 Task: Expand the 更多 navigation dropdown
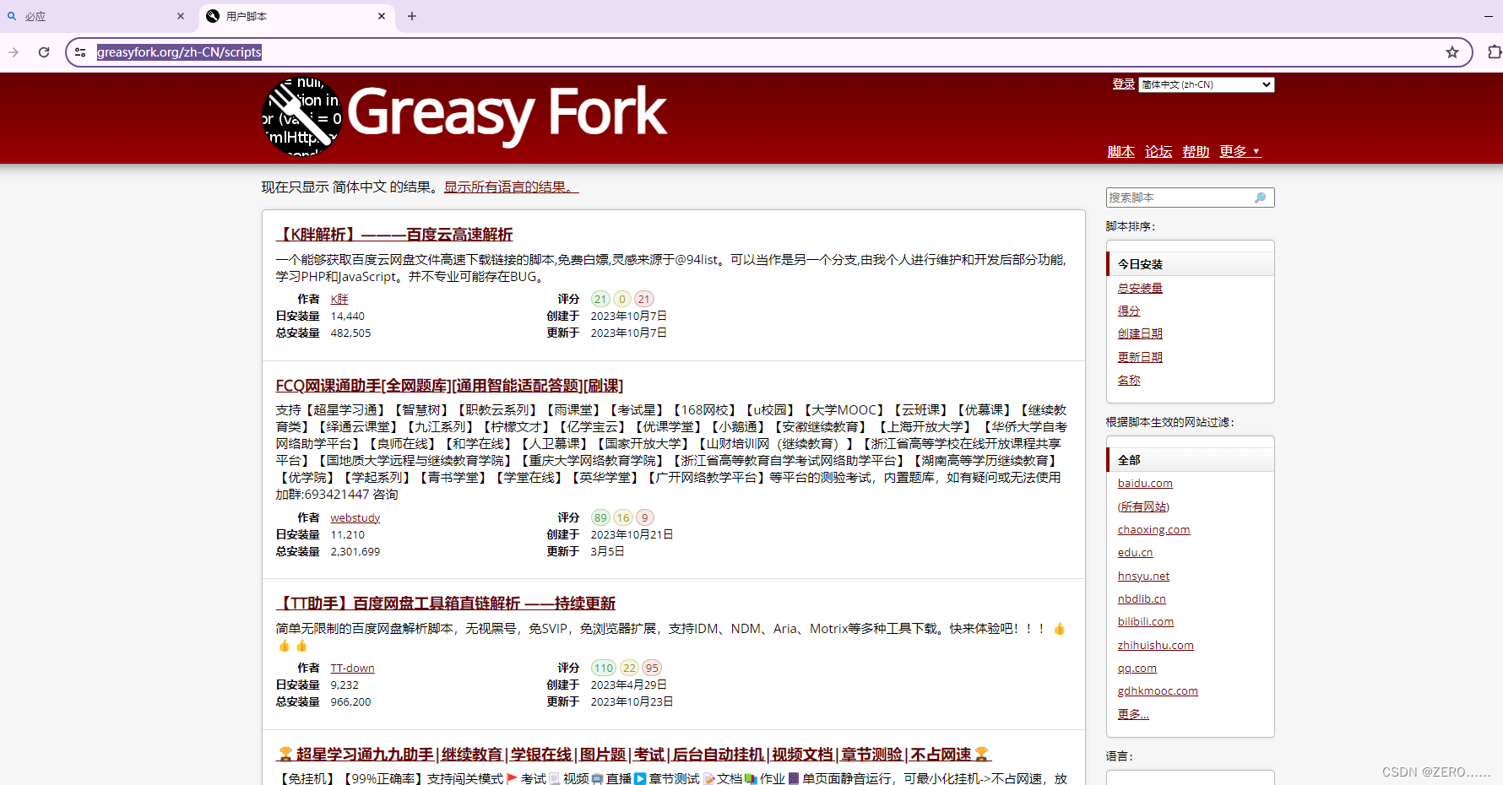point(1240,151)
